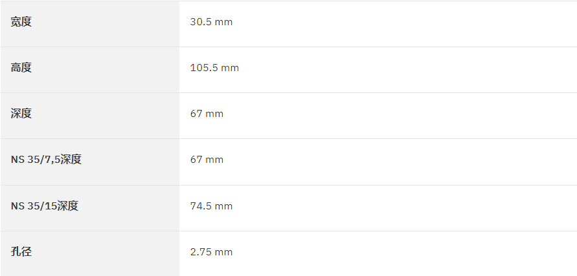Viewport: 577px width, 276px height.
Task: Select the 30.5 mm width value
Action: pyautogui.click(x=211, y=22)
